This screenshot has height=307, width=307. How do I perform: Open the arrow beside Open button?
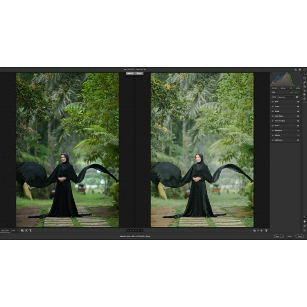tap(282, 236)
